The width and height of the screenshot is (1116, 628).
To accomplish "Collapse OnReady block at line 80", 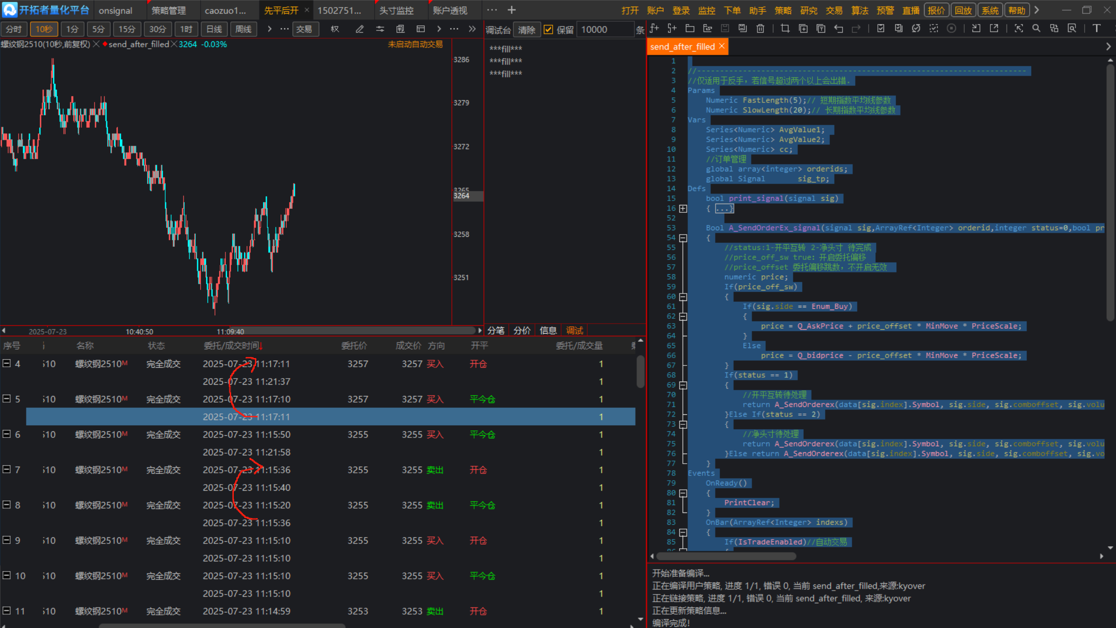I will 683,493.
